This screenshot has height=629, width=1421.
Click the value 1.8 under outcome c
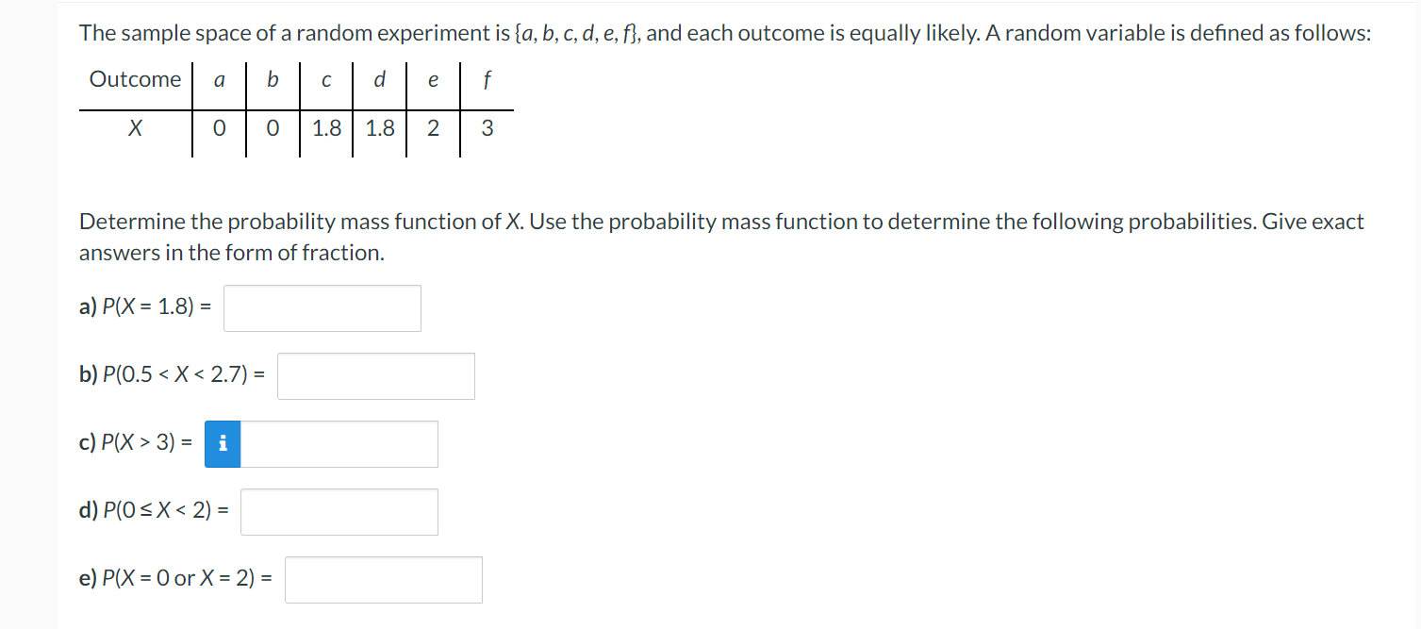tap(325, 128)
